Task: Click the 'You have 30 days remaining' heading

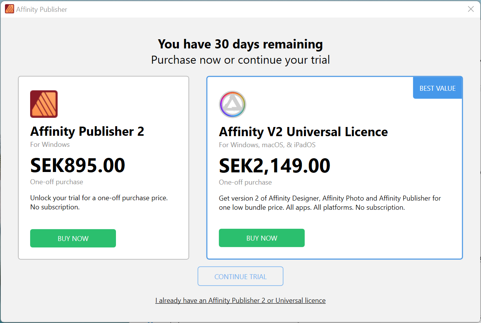Action: pos(240,44)
